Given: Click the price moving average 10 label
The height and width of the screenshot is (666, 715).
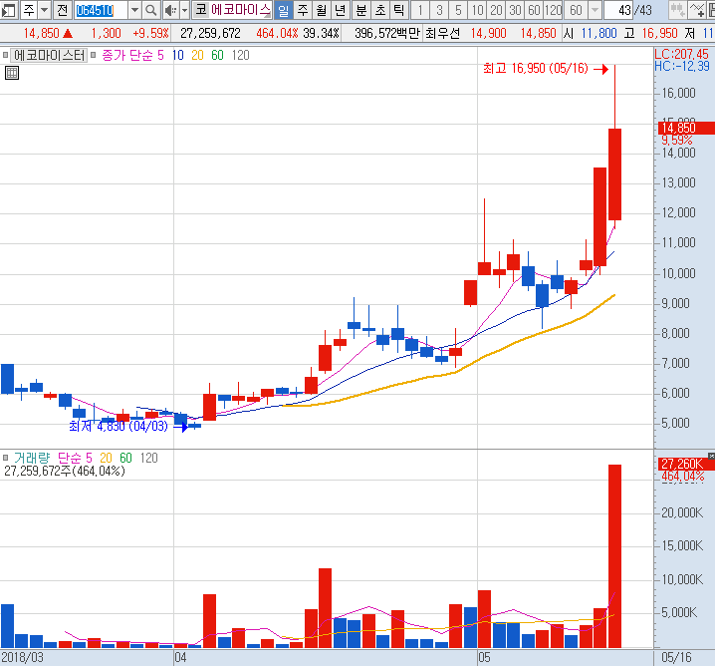Looking at the screenshot, I should pyautogui.click(x=178, y=55).
